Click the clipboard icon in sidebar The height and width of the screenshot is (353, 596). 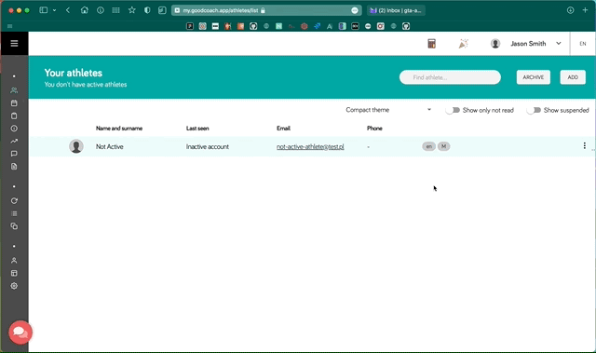tap(14, 115)
